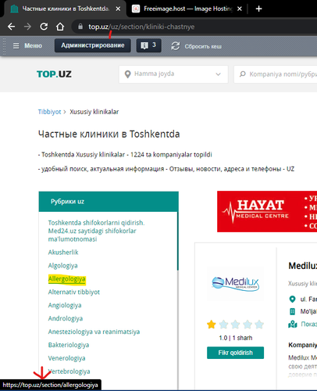Close the Freeimage.host tab
The width and height of the screenshot is (317, 391).
click(x=240, y=9)
